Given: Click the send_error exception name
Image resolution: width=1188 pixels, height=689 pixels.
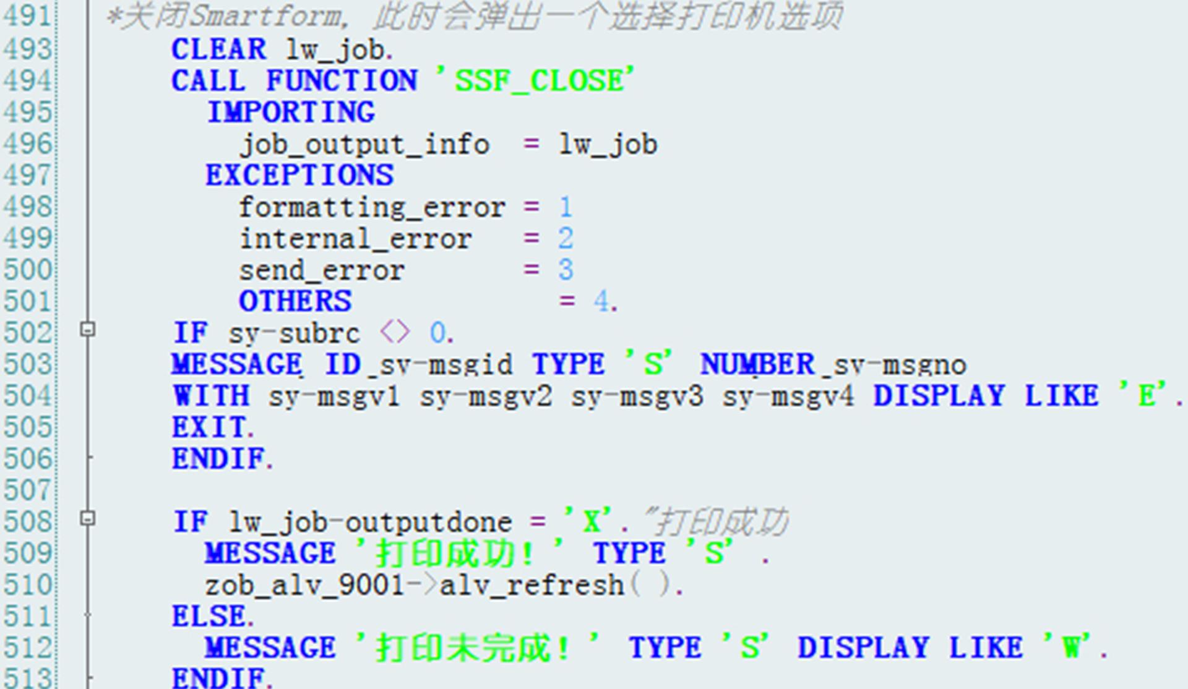Looking at the screenshot, I should pyautogui.click(x=322, y=271).
